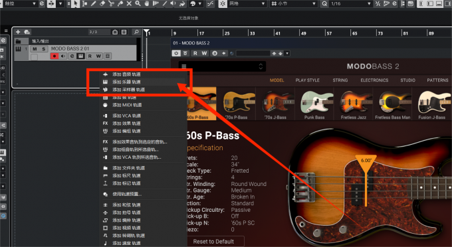Switch to the STRING tab
Image resolution: width=452 pixels, height=247 pixels.
(x=340, y=80)
